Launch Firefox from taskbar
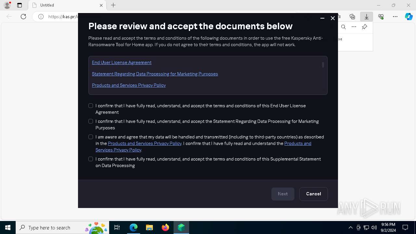 [165, 227]
